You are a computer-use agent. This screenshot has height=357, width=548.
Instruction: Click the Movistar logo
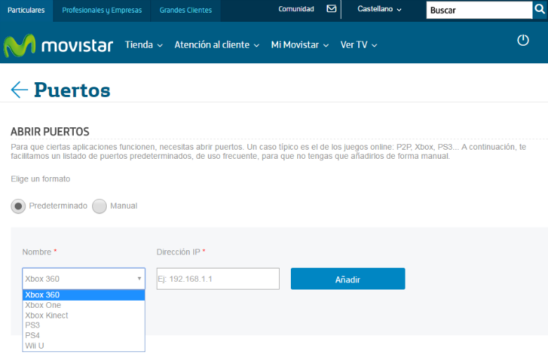coord(58,45)
